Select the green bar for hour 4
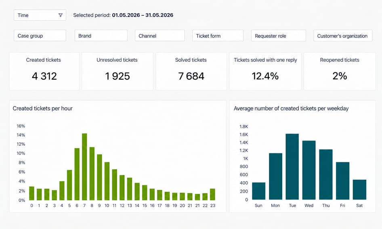The height and width of the screenshot is (229, 382). pyautogui.click(x=62, y=191)
